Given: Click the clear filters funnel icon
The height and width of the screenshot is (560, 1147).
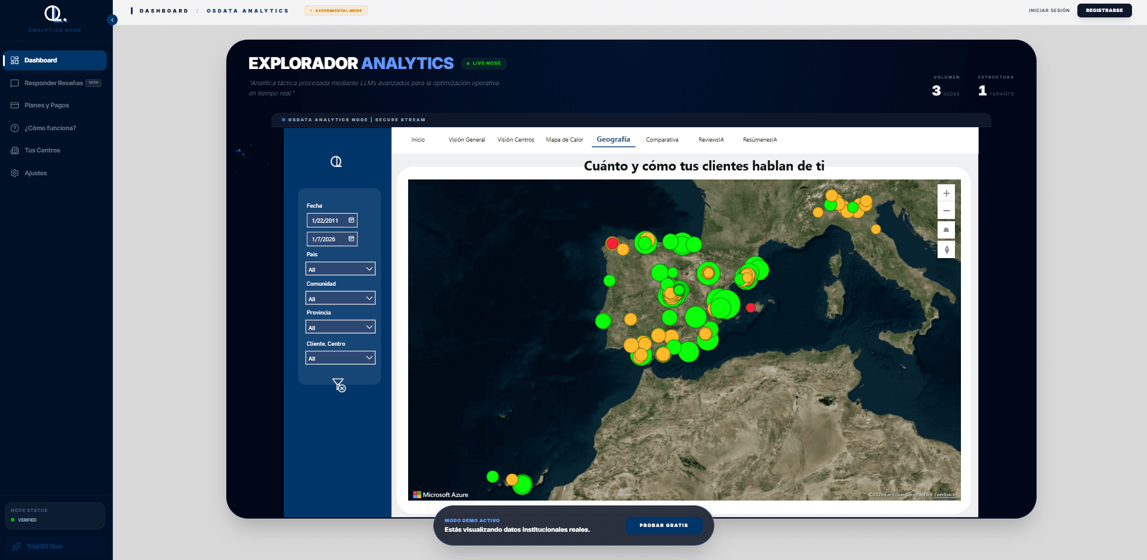Looking at the screenshot, I should (339, 385).
